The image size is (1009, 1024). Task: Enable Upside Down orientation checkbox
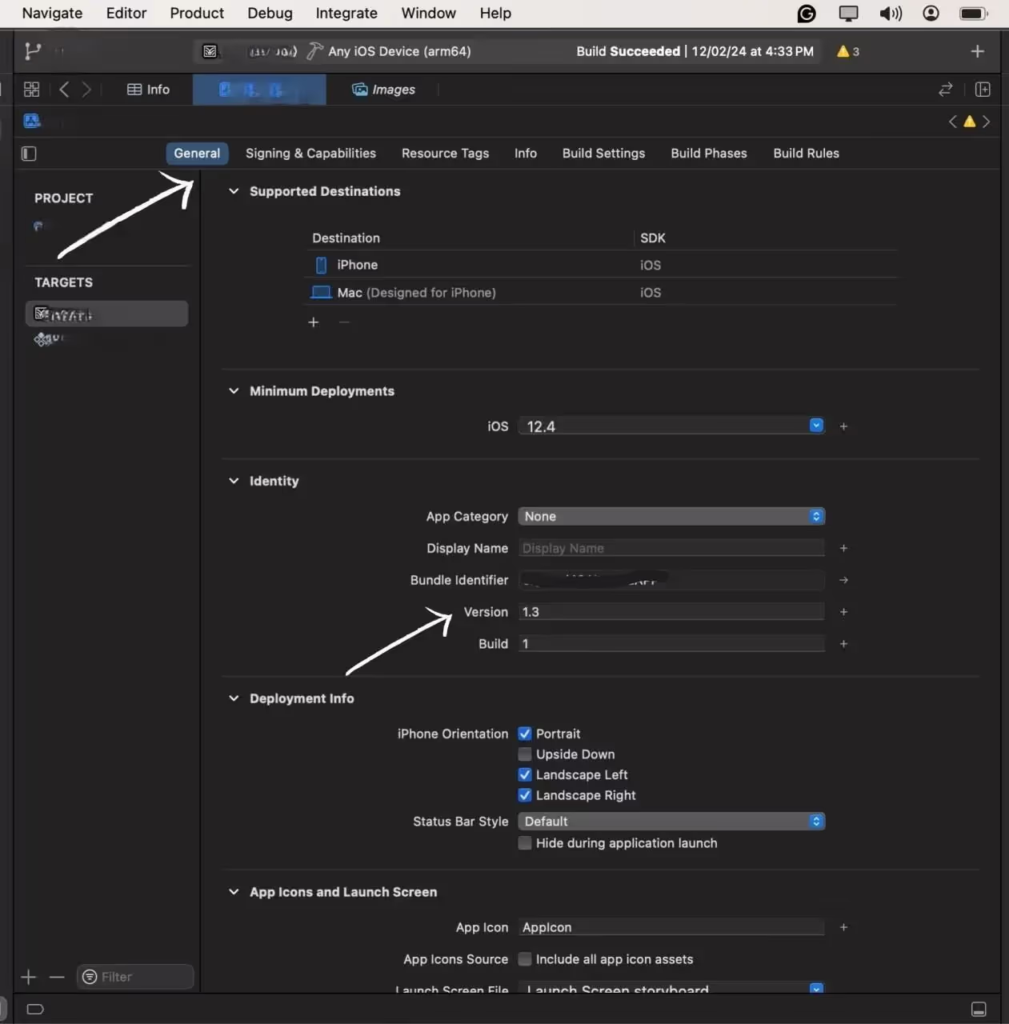525,754
